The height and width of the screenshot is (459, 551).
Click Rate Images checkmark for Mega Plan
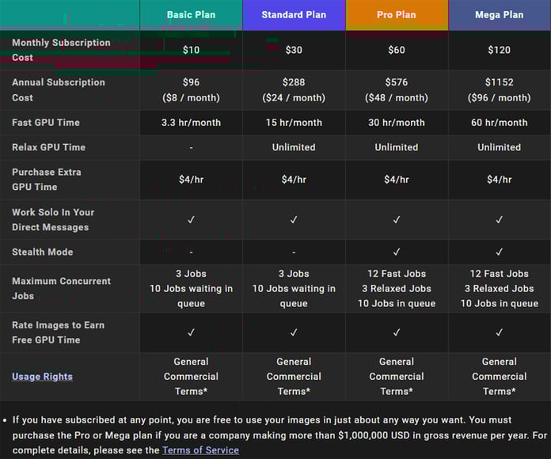[x=500, y=332]
